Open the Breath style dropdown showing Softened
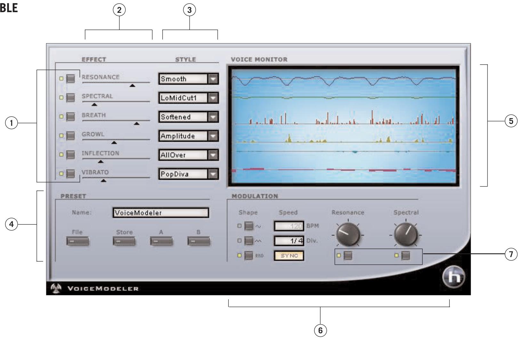 point(189,117)
